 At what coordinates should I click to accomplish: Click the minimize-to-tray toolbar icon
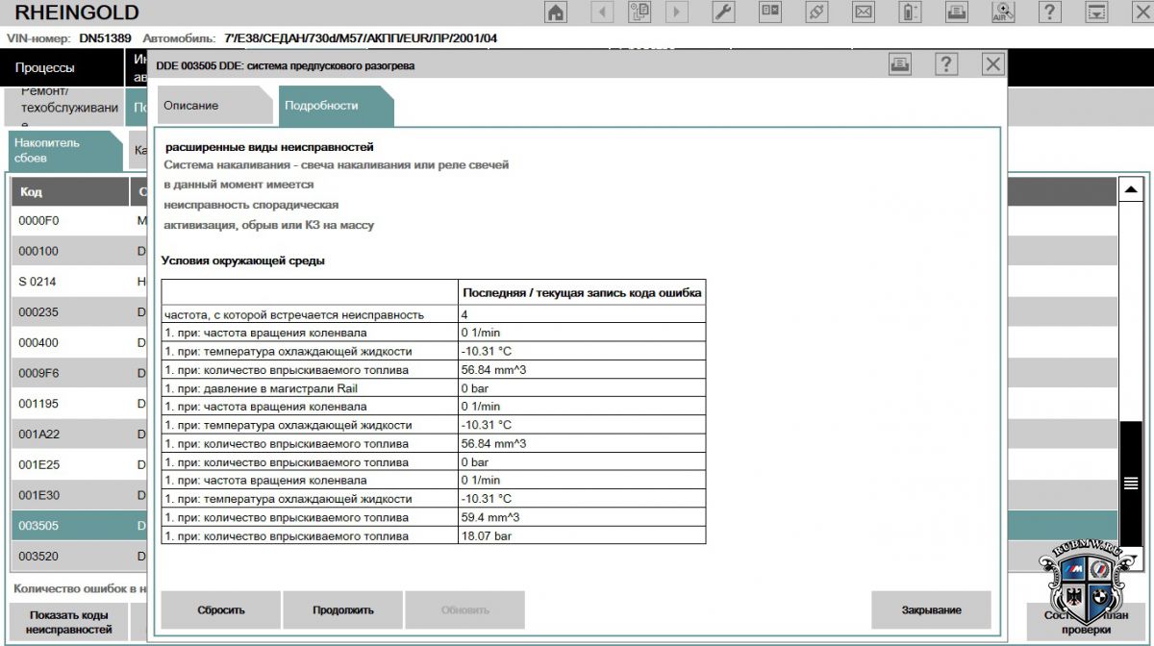point(1096,12)
